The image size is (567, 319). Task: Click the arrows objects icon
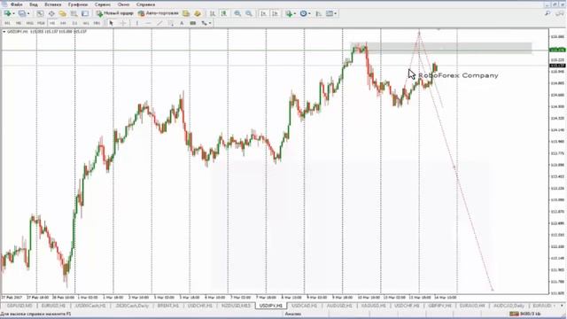(205, 23)
